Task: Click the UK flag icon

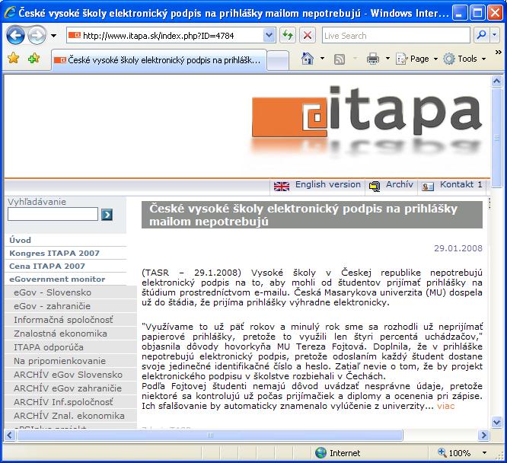Action: click(x=282, y=187)
